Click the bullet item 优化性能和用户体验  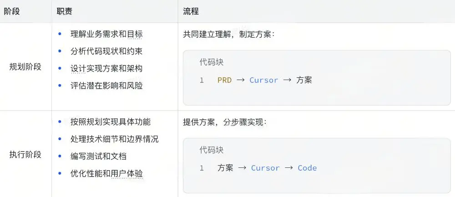click(x=106, y=173)
